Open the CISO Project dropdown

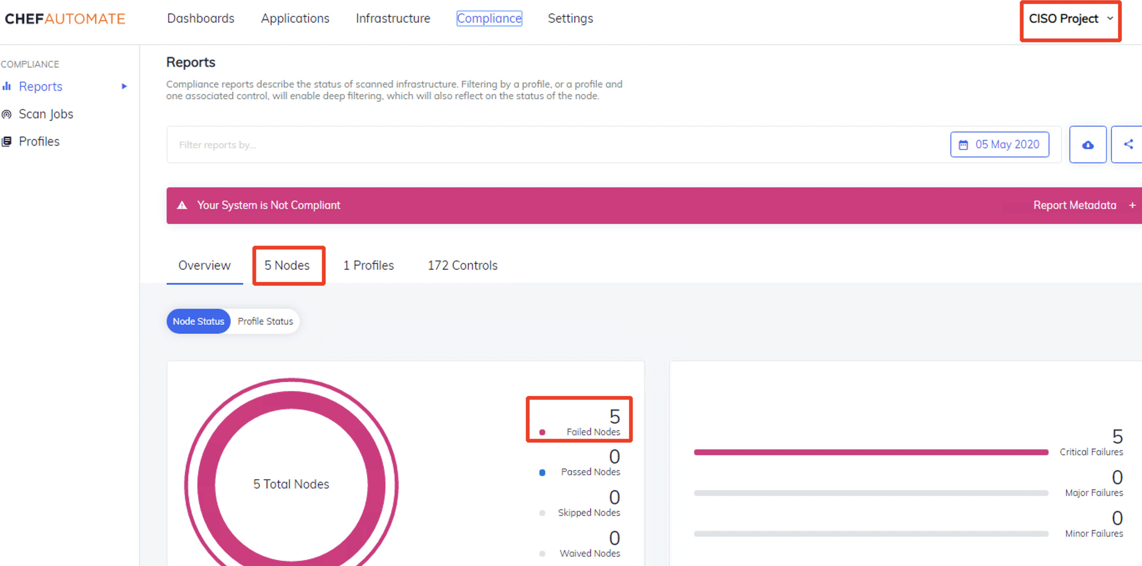1070,19
